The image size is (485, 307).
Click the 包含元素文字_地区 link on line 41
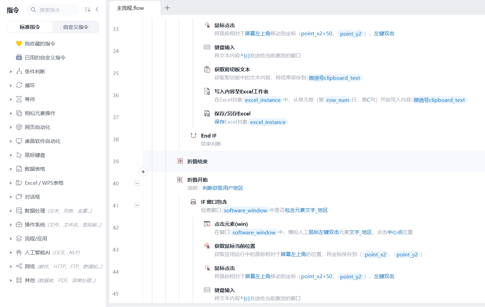pos(306,210)
